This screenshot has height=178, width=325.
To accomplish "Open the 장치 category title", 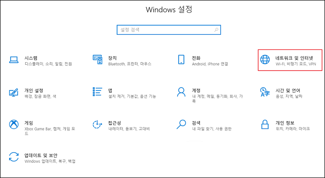I will (x=112, y=58).
